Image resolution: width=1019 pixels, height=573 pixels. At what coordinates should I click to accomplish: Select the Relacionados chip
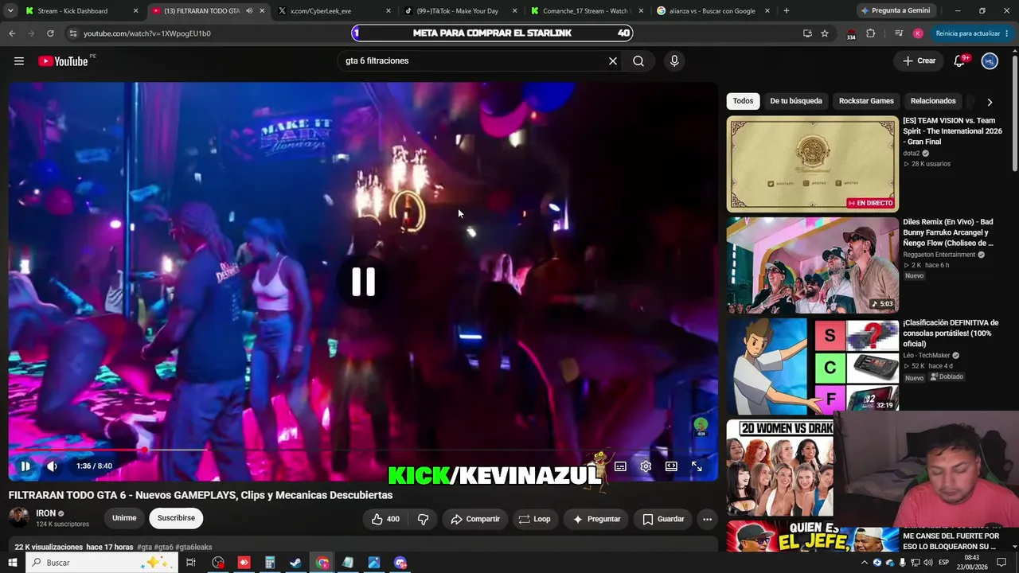coord(933,101)
